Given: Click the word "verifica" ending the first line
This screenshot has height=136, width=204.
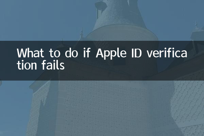Looking at the screenshot, I should 167,53.
